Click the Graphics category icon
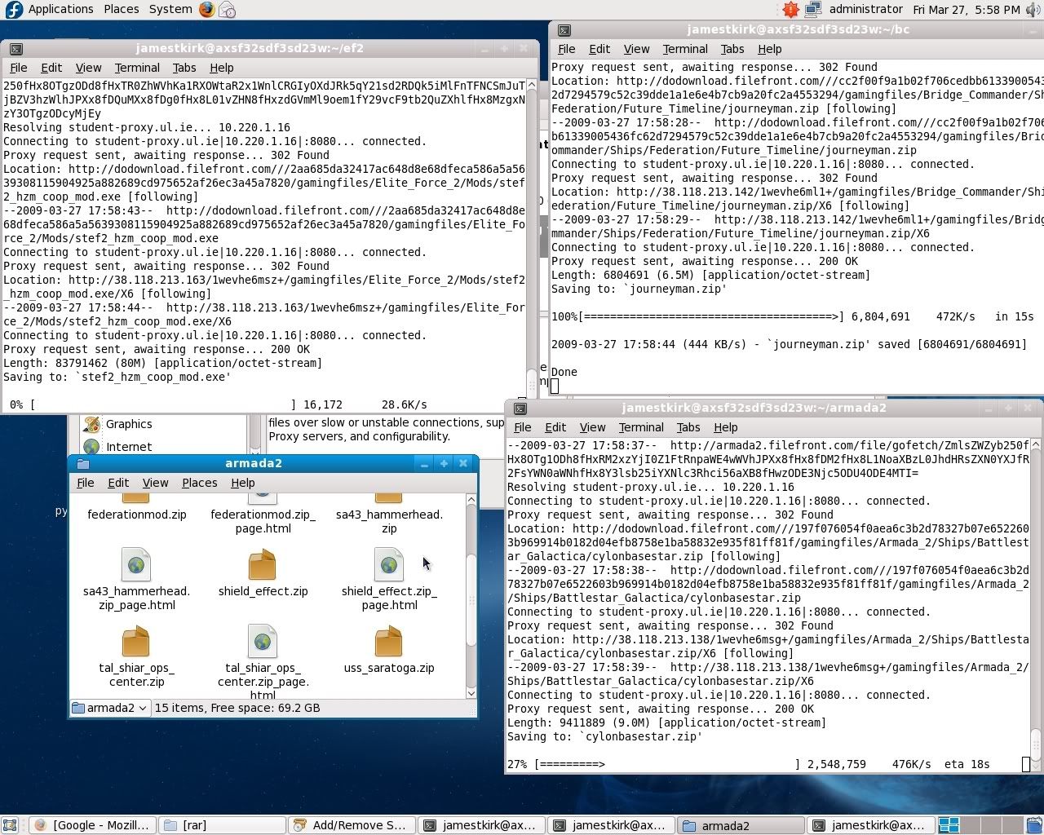The width and height of the screenshot is (1044, 835). 92,424
